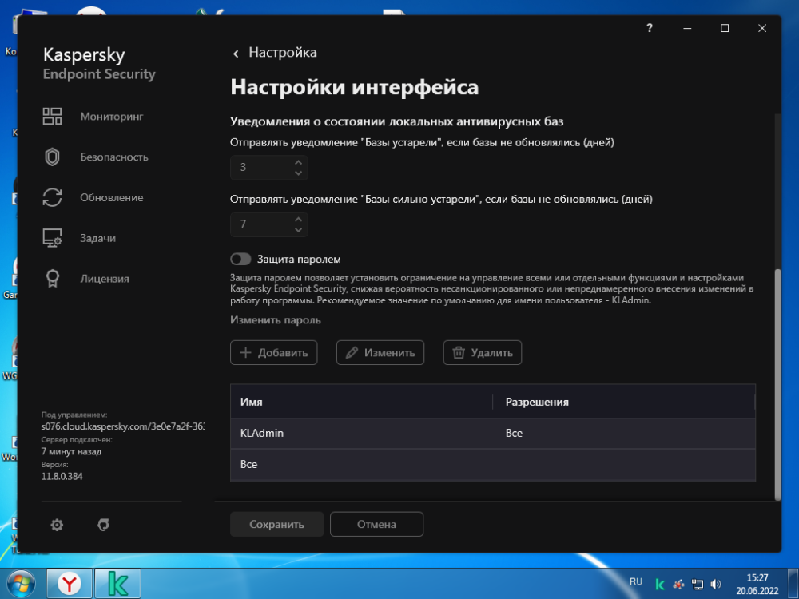
Task: Click the RU language indicator
Action: coord(636,581)
